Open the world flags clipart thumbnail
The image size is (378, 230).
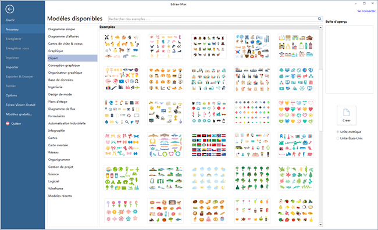coord(209,145)
